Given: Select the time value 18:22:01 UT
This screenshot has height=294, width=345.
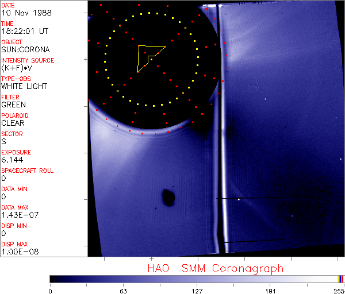Looking at the screenshot, I should (x=24, y=31).
